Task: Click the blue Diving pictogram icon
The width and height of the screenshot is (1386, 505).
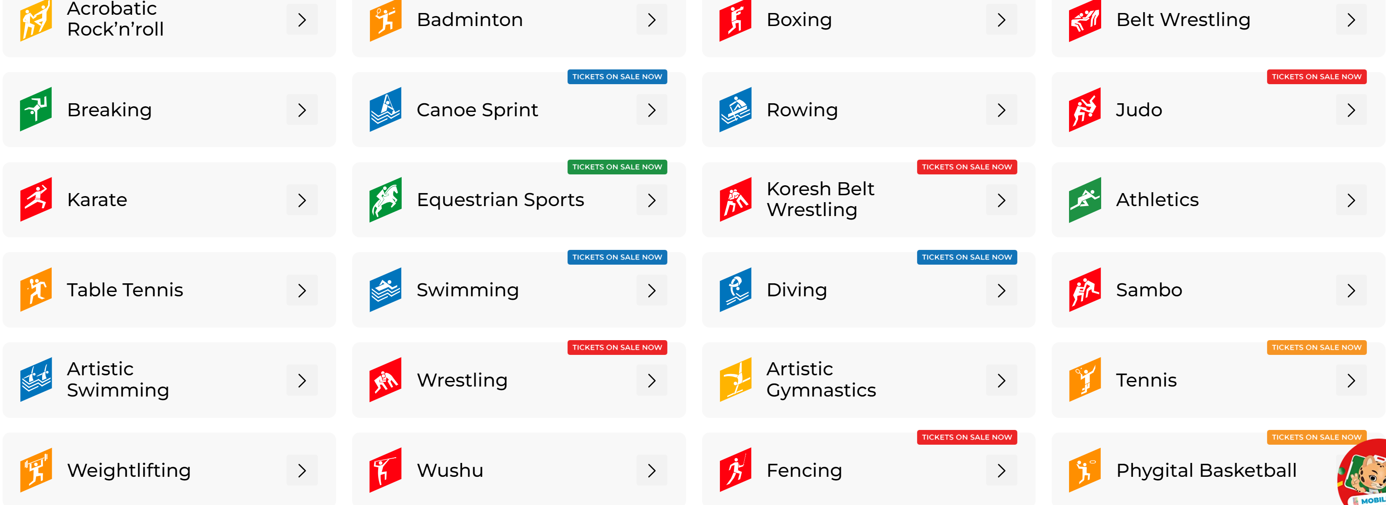Action: (735, 290)
